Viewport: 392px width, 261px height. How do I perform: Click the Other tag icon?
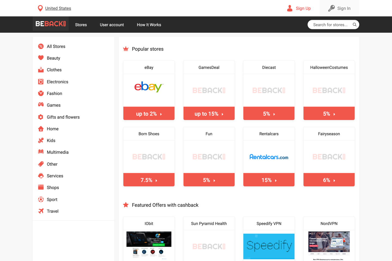pyautogui.click(x=41, y=164)
